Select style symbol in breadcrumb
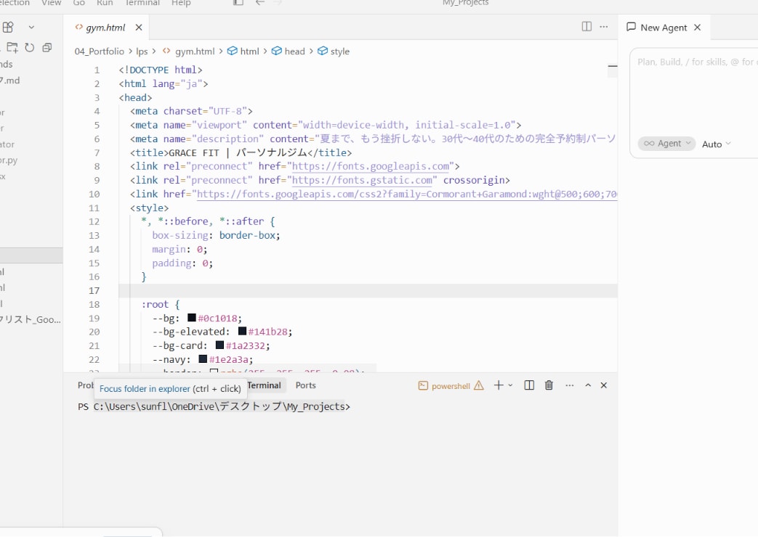758x537 pixels. pyautogui.click(x=340, y=52)
